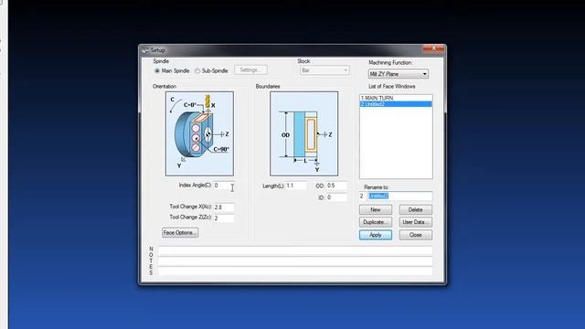The width and height of the screenshot is (585, 329).
Task: Click the second Notes line field
Action: [x=295, y=261]
